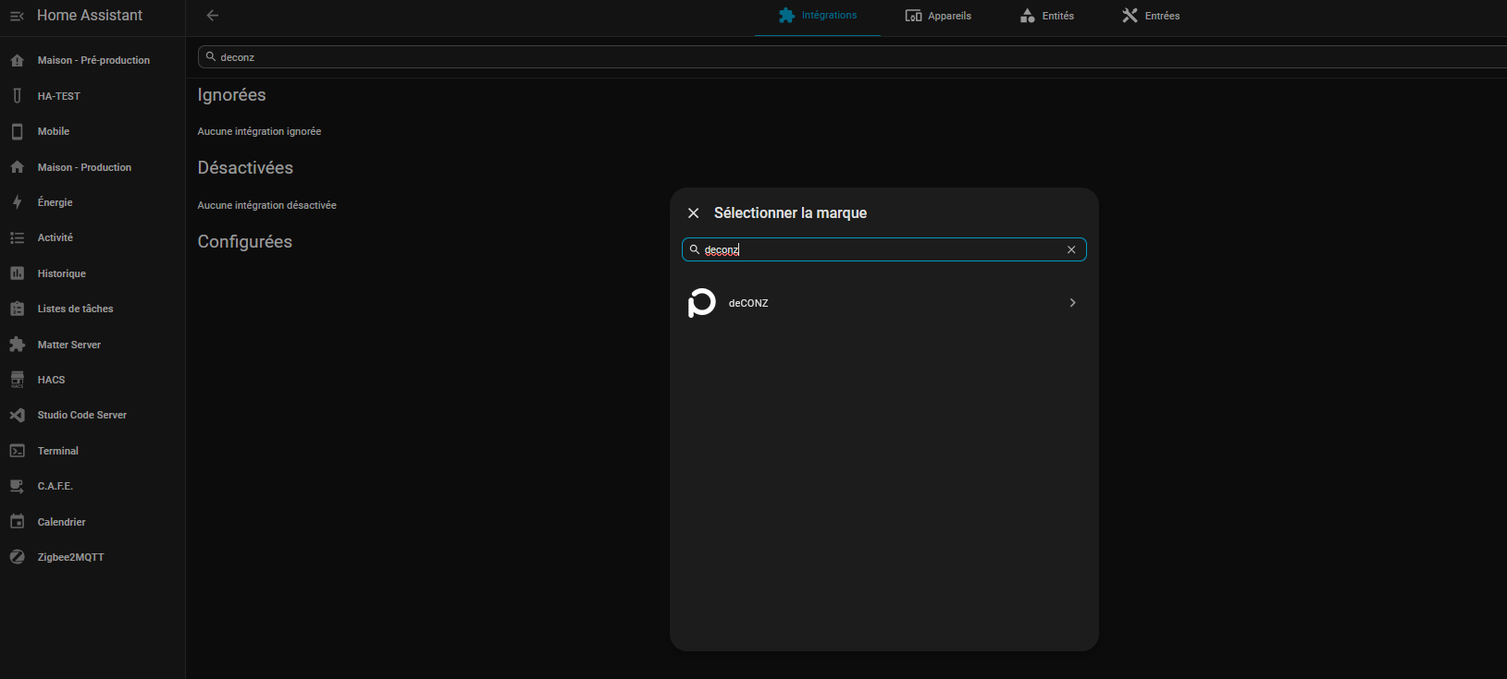The image size is (1507, 679).
Task: Open HACS from the sidebar
Action: click(x=51, y=380)
